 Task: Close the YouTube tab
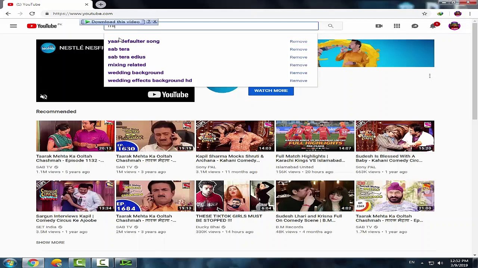point(87,4)
